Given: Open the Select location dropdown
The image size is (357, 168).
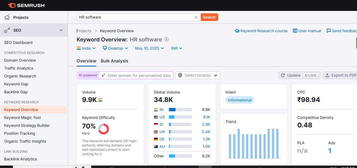Looking at the screenshot, I should 198,75.
